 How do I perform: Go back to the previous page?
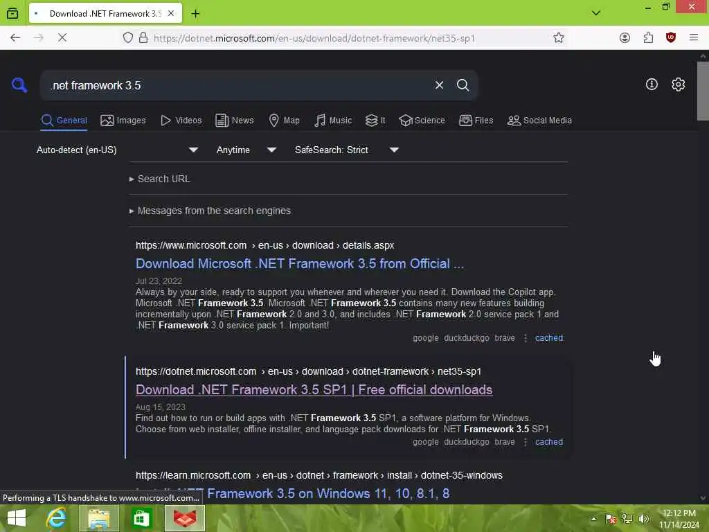coord(15,38)
